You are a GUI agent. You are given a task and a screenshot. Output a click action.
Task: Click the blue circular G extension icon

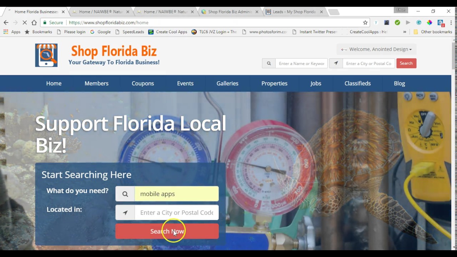[x=419, y=22]
